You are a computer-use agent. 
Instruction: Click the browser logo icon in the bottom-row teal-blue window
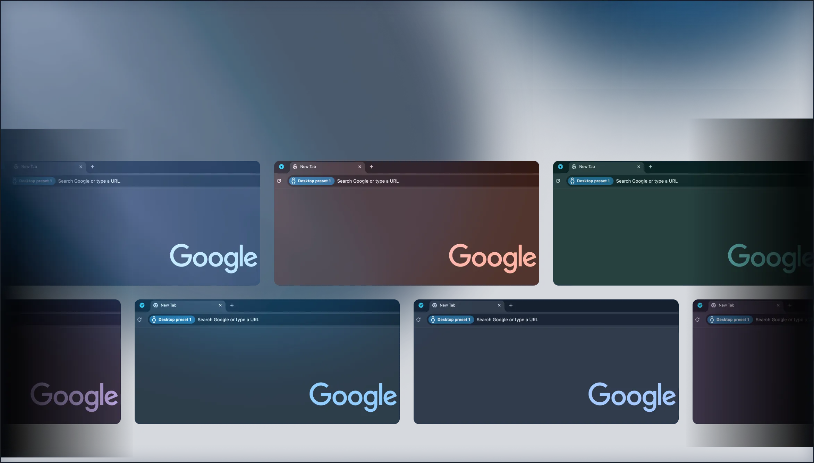(x=142, y=305)
